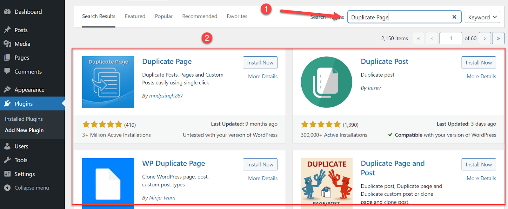Open the Duplicate Post plugin title link

(x=384, y=61)
